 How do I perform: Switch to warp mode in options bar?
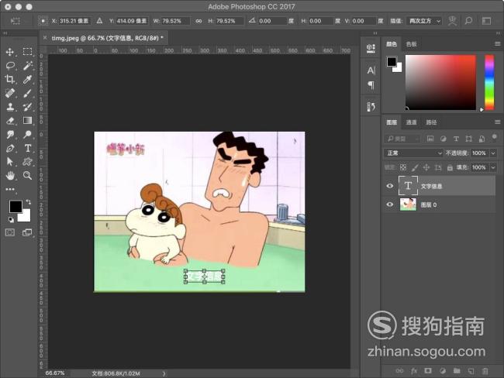click(x=452, y=21)
